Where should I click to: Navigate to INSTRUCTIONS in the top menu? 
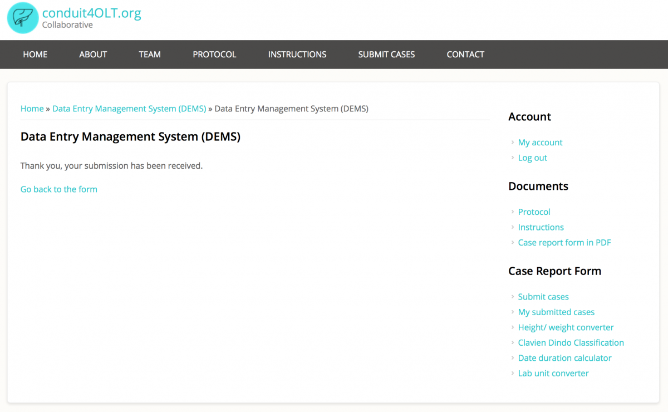point(297,55)
